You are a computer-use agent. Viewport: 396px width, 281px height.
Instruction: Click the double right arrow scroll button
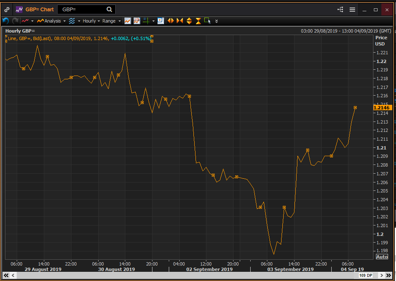click(388, 275)
